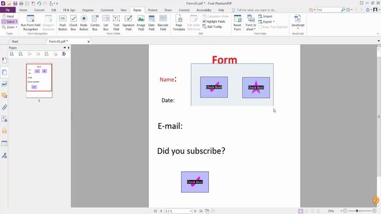
Task: Select the Push Button form tool
Action: point(63,23)
